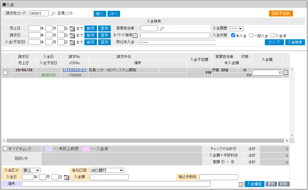The width and height of the screenshot is (308, 190).
Task: Open the 自社口座 dropdown showing ABC銀行
Action: pyautogui.click(x=107, y=171)
